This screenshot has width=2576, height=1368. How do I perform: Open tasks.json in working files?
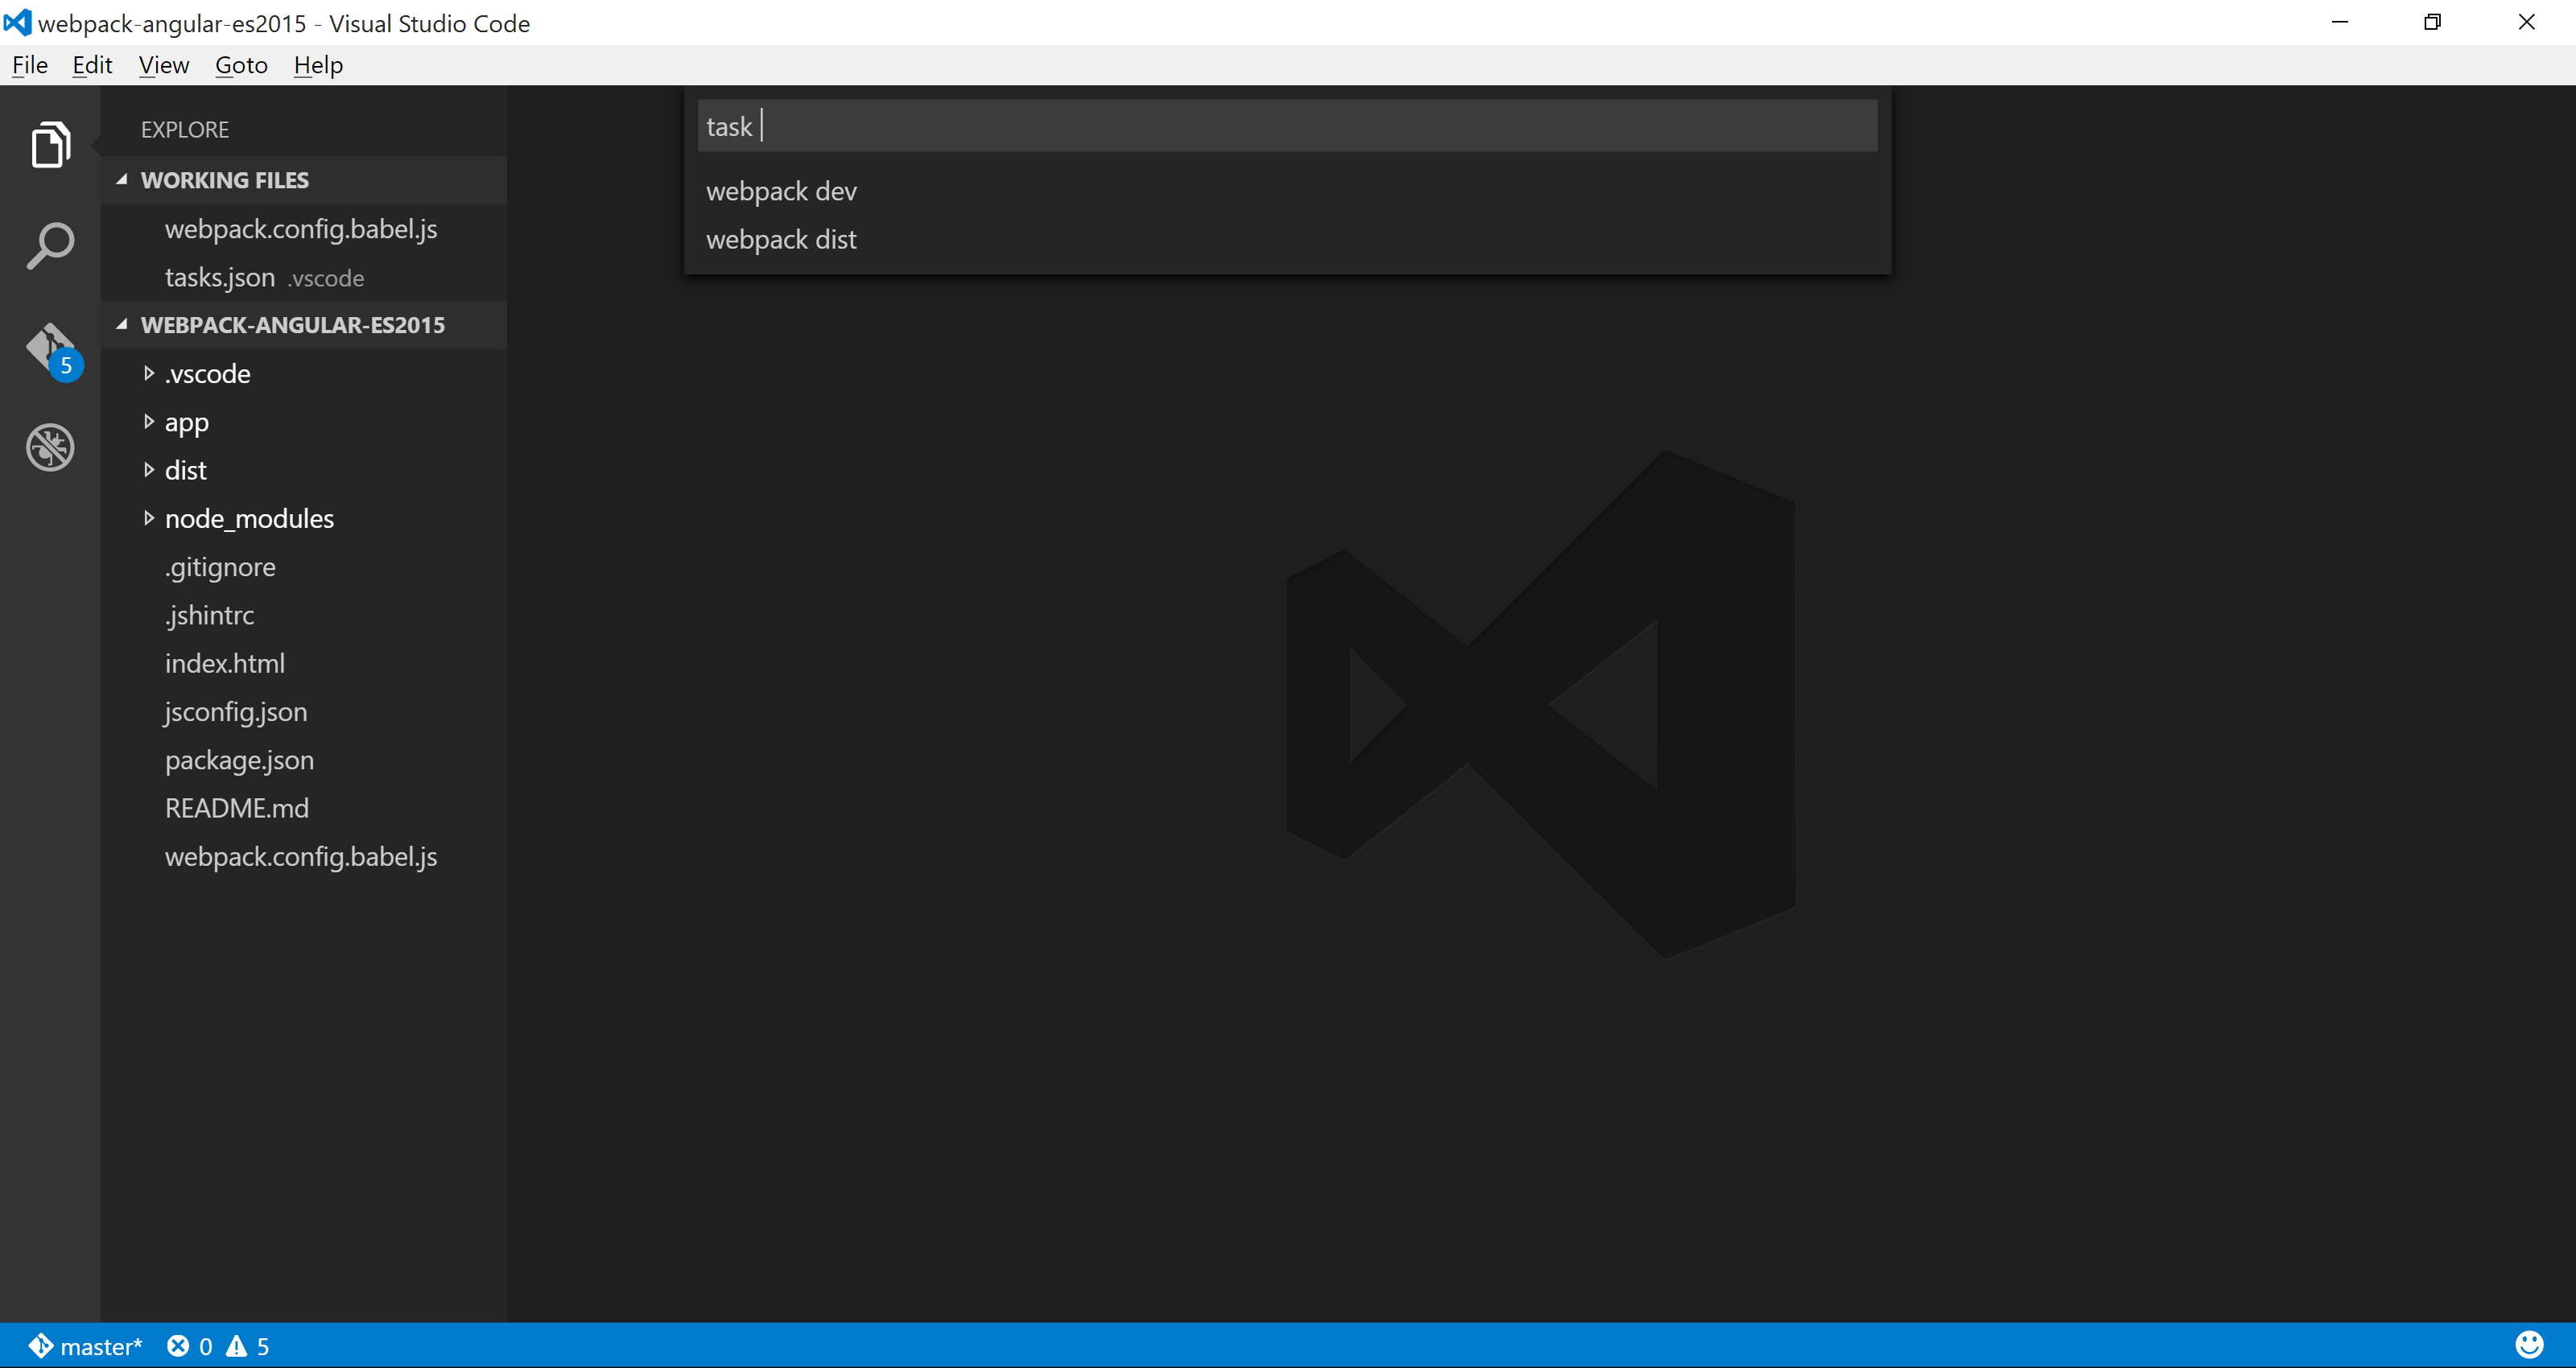tap(220, 277)
